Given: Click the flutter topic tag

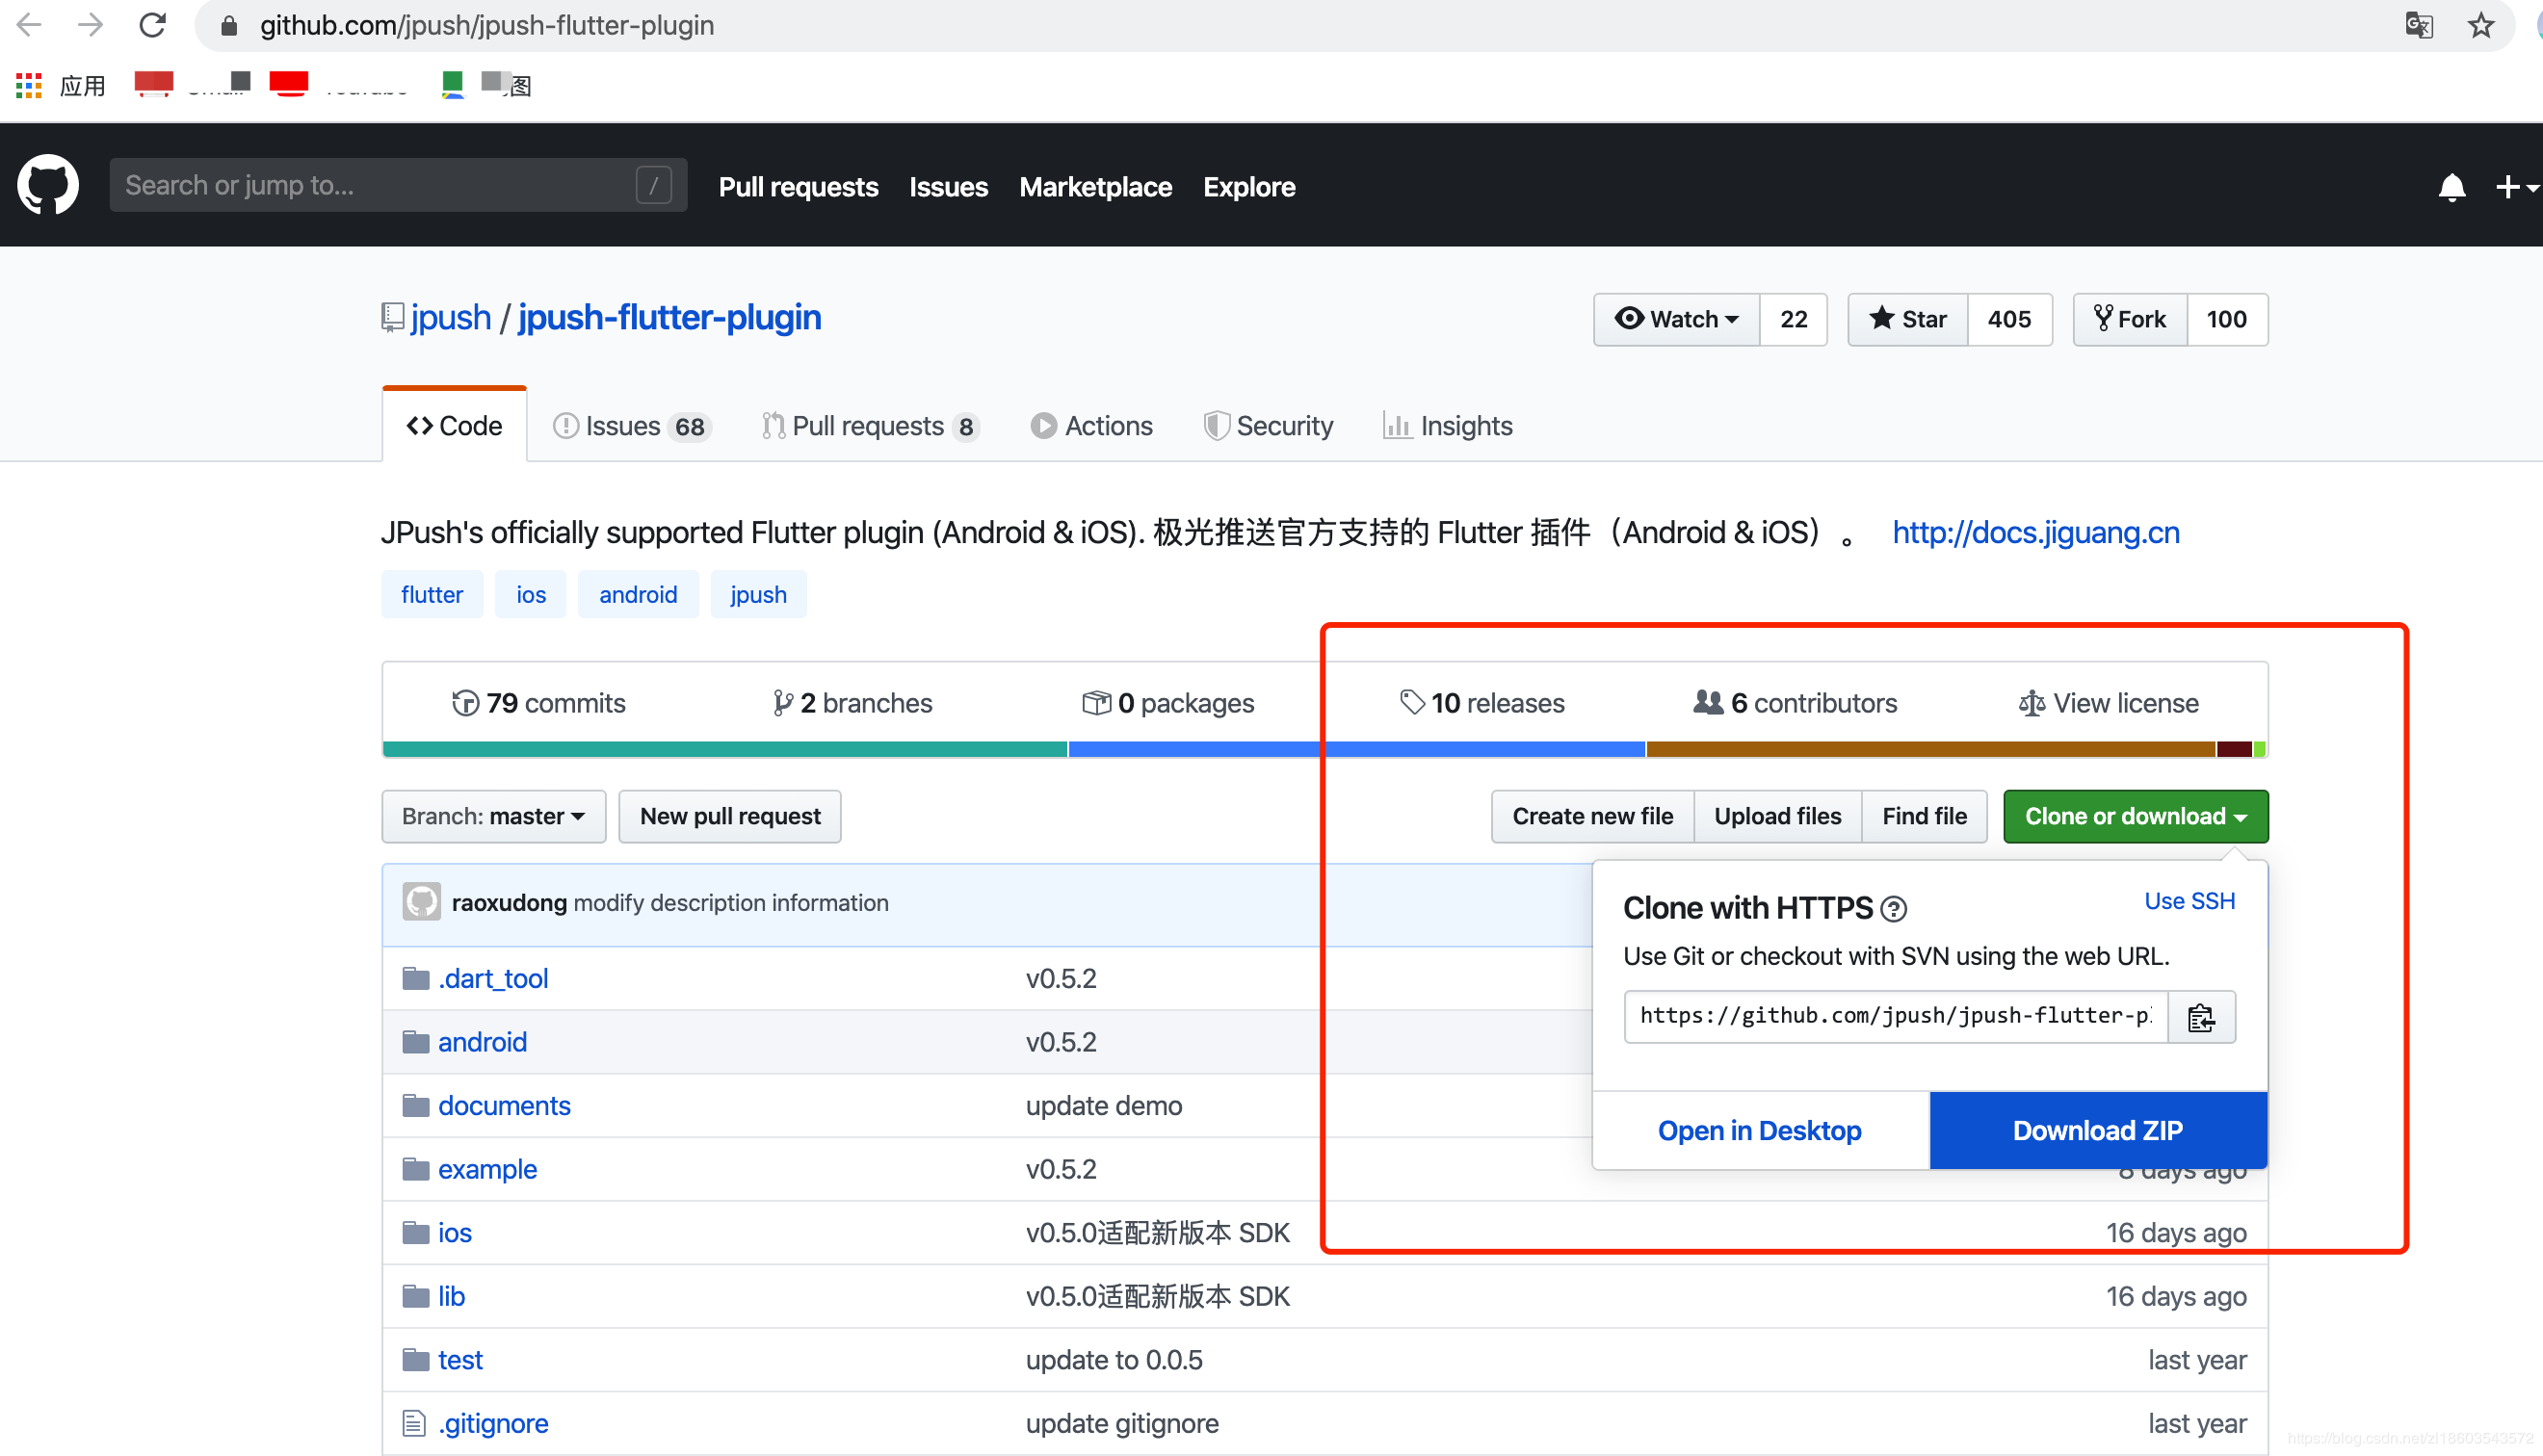Looking at the screenshot, I should tap(430, 593).
